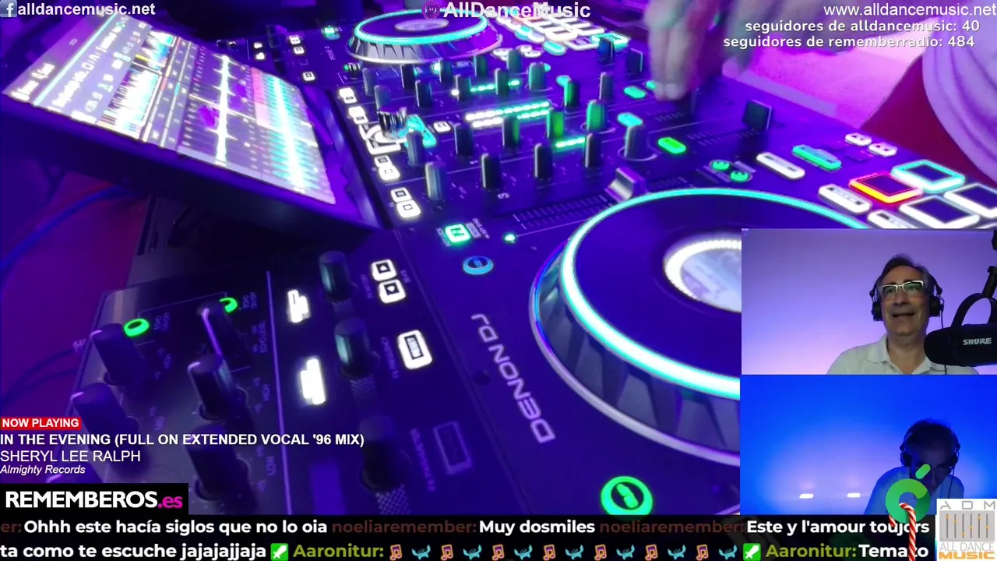
Task: Click the red NOW PLAYING label
Action: pyautogui.click(x=41, y=423)
